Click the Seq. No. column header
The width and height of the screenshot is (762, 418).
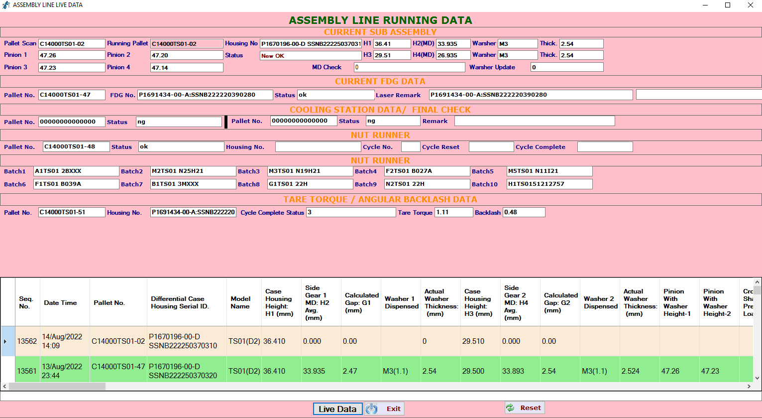[x=27, y=302]
